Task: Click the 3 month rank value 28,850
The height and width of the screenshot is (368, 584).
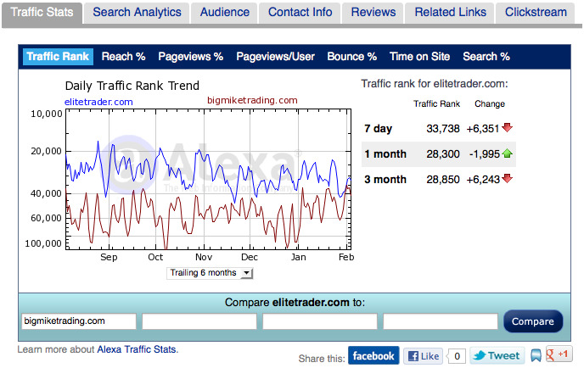Action: [x=443, y=180]
